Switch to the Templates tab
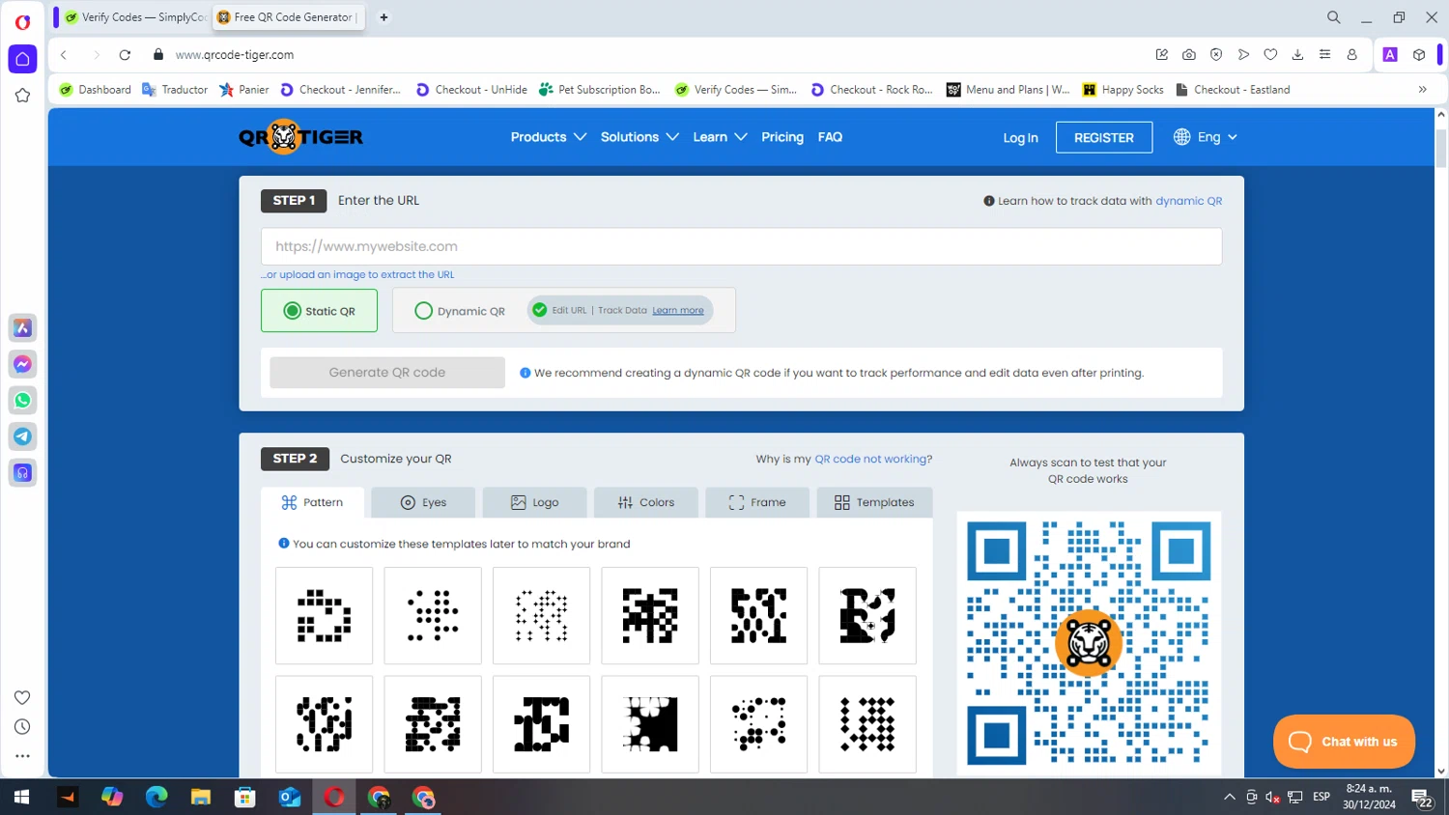 click(x=874, y=502)
